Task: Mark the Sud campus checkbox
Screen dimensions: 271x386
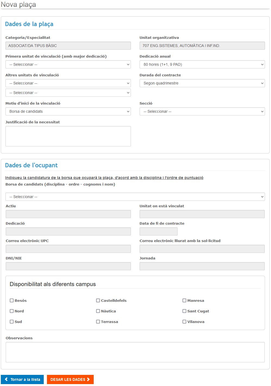Action: (12, 322)
